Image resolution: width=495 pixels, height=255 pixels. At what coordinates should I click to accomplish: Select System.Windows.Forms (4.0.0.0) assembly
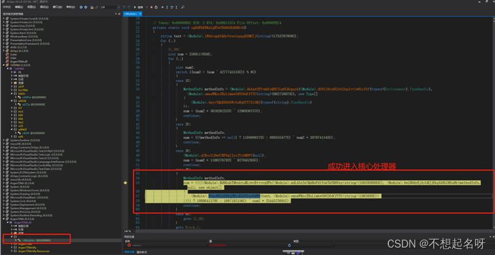[30, 190]
